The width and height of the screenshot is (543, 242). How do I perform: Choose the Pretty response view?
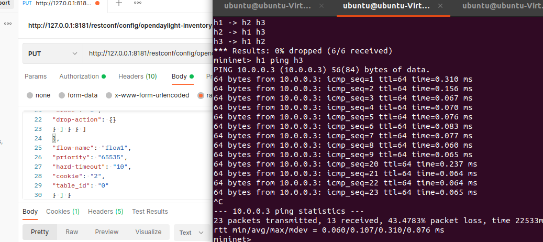click(39, 232)
